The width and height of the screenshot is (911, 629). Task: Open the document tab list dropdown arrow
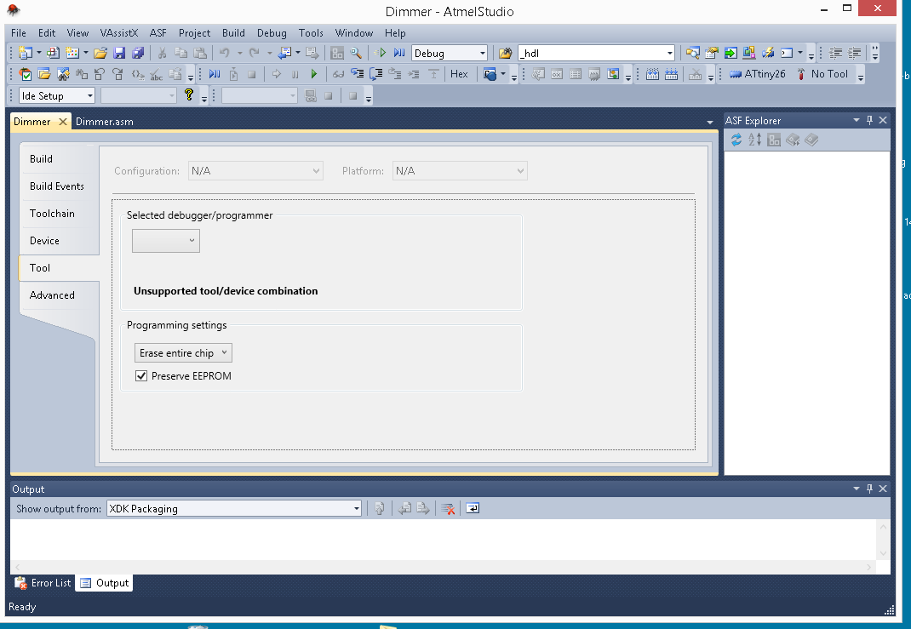point(709,122)
